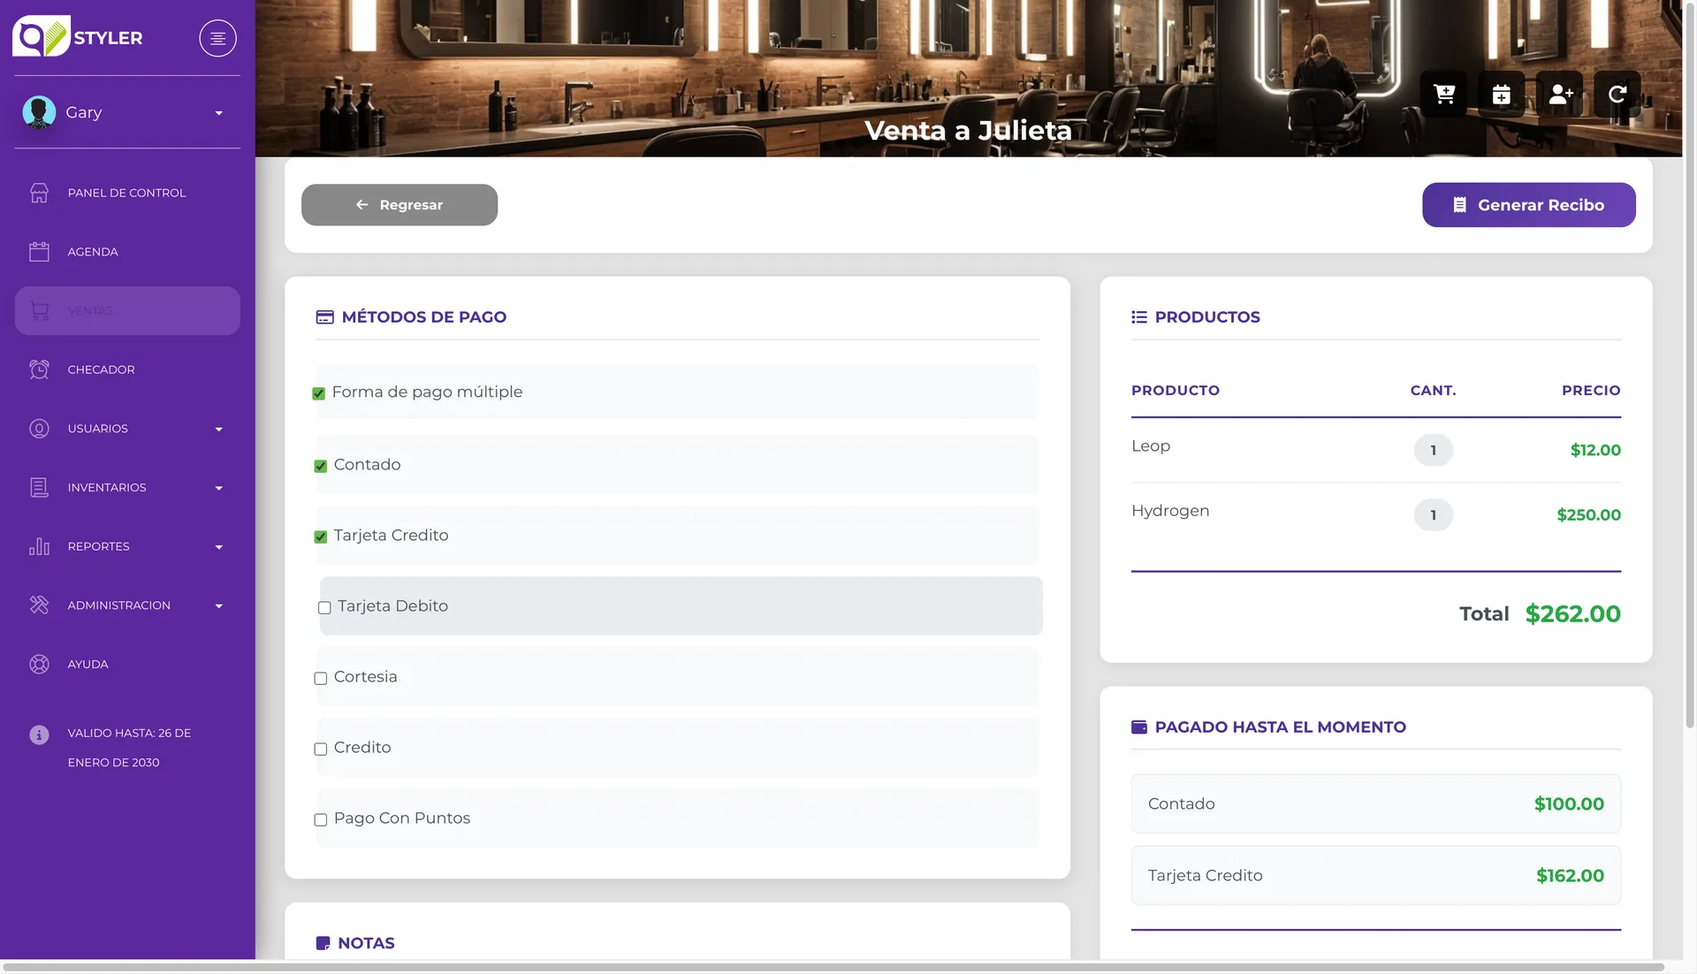The width and height of the screenshot is (1697, 974).
Task: Check the Cortesia checkbox
Action: pos(321,678)
